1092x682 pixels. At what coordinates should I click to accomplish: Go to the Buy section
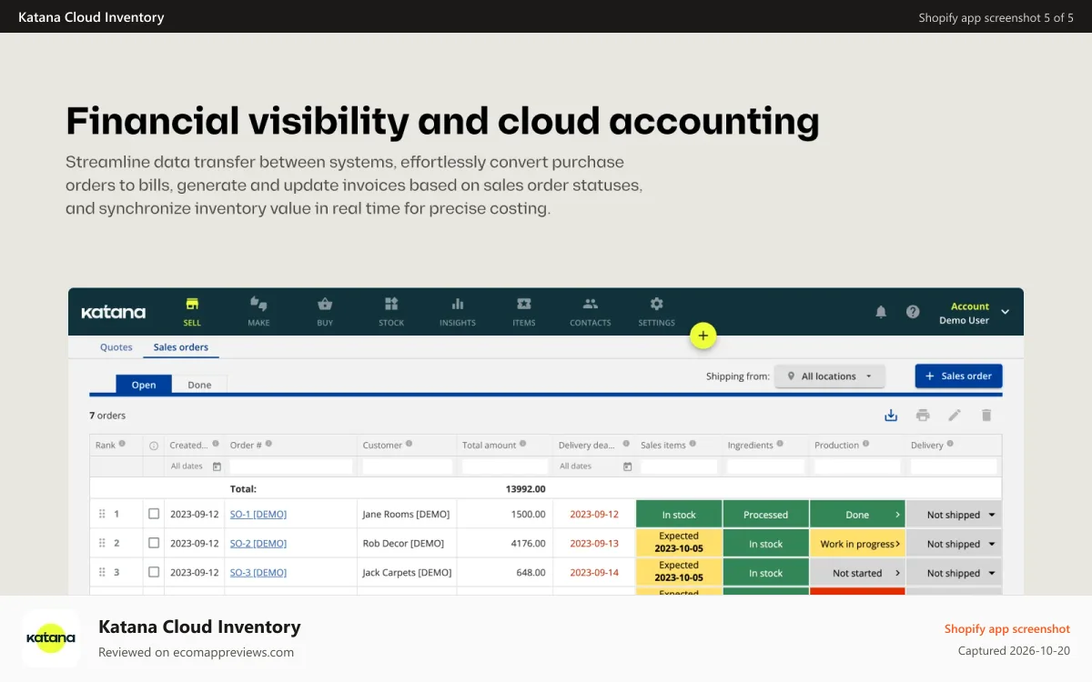coord(325,311)
